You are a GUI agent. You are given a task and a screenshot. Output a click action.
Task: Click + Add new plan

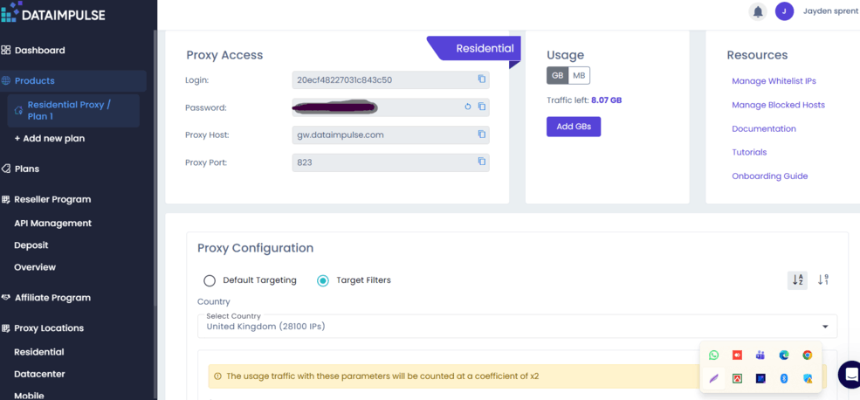pos(50,139)
